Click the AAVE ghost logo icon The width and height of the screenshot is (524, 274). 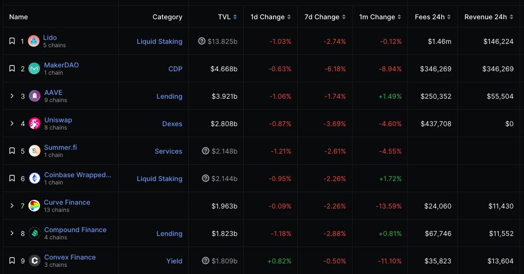coord(34,96)
